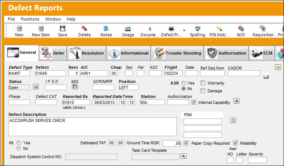This screenshot has width=284, height=166.
Task: Select RII No radio button
Action: (x=19, y=148)
